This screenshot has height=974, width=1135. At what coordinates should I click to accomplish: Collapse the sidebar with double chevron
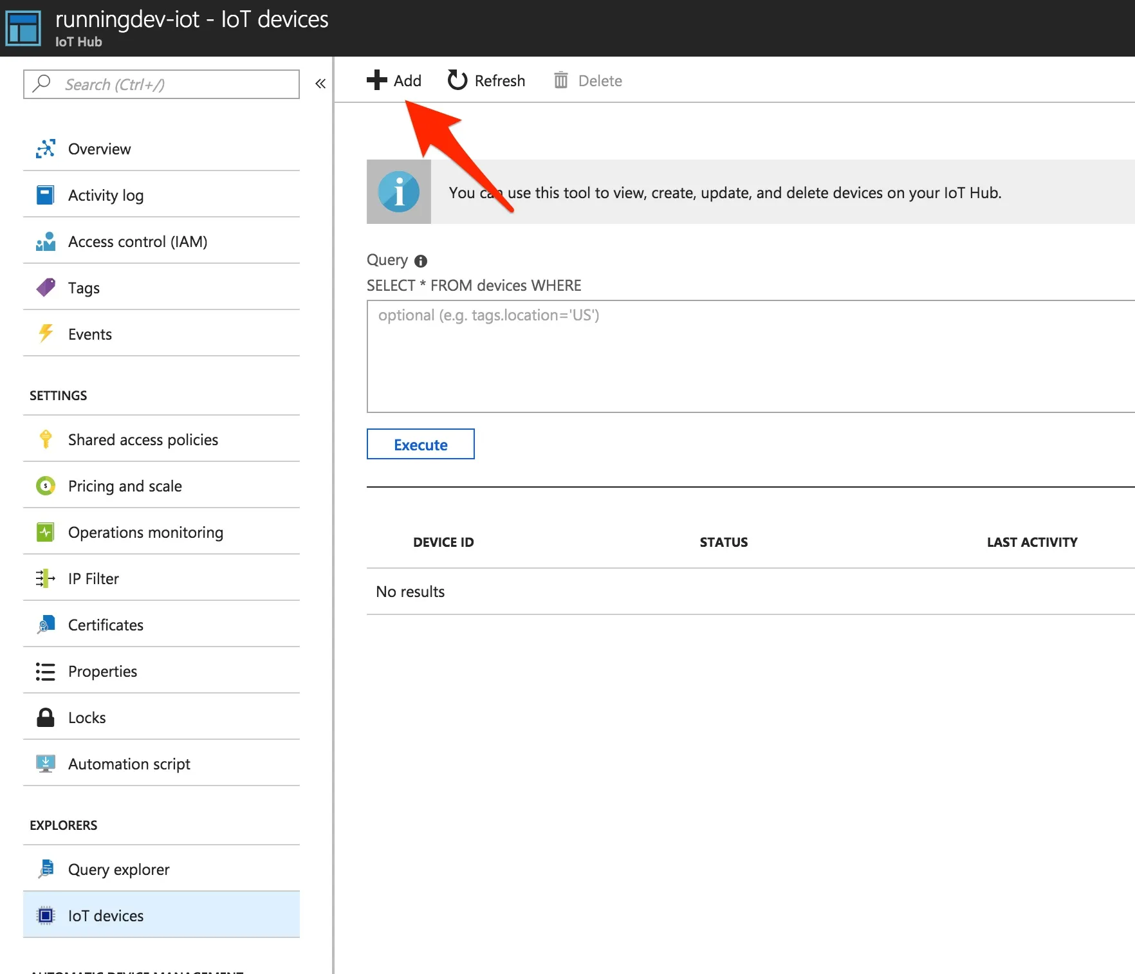coord(320,84)
